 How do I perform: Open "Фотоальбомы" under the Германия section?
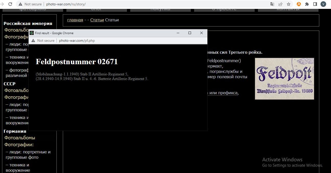point(20,138)
